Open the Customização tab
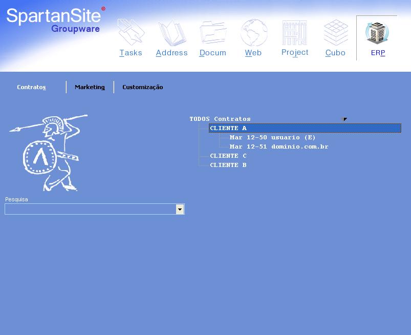The image size is (411, 335). coord(142,87)
